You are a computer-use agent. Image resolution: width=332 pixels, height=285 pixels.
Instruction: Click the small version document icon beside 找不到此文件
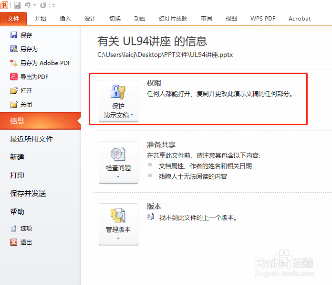coord(150,217)
